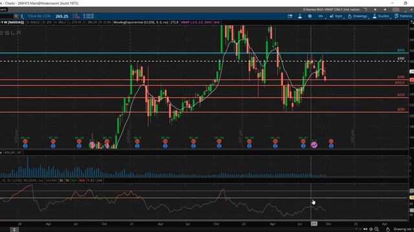Click the symbol actions icon next to ticker
Viewport: 414px width, 232px height.
(x=22, y=16)
